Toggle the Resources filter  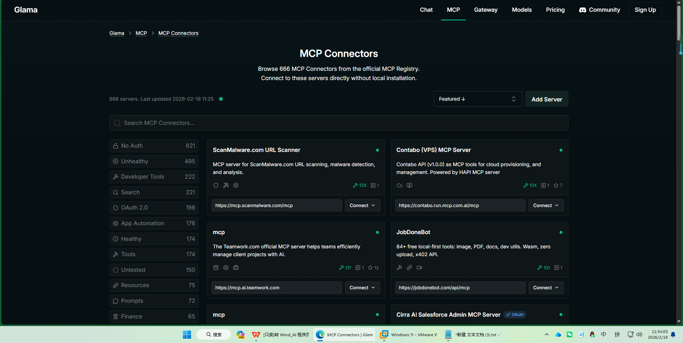coord(154,285)
